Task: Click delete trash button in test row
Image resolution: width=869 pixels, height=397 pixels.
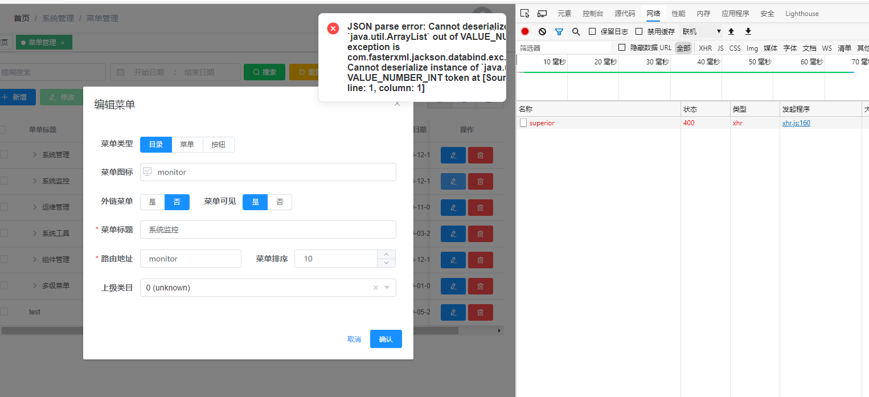Action: [481, 312]
